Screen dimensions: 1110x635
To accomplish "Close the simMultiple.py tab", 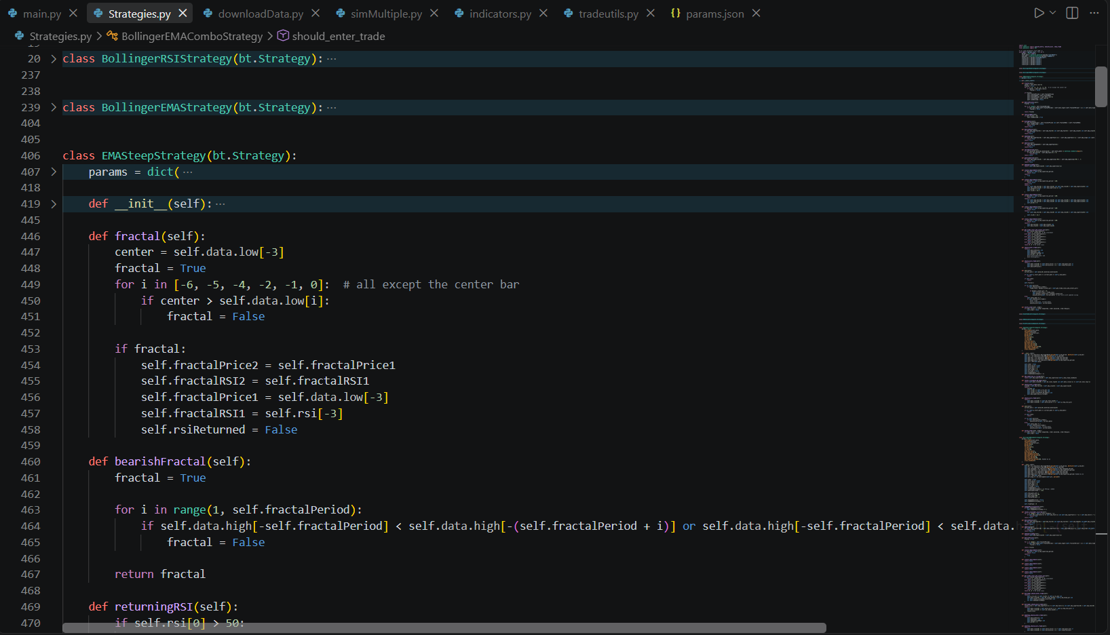I will [x=434, y=13].
